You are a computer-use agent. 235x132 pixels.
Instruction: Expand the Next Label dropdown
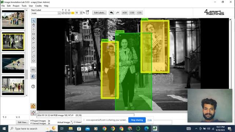pyautogui.click(x=59, y=13)
